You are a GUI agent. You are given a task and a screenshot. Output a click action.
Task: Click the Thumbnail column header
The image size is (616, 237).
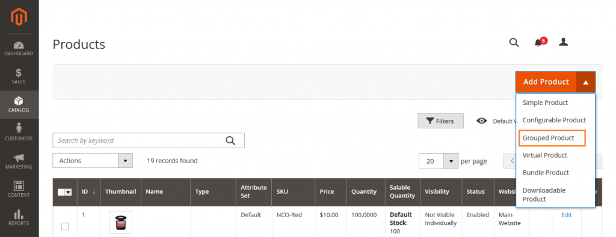click(x=120, y=193)
